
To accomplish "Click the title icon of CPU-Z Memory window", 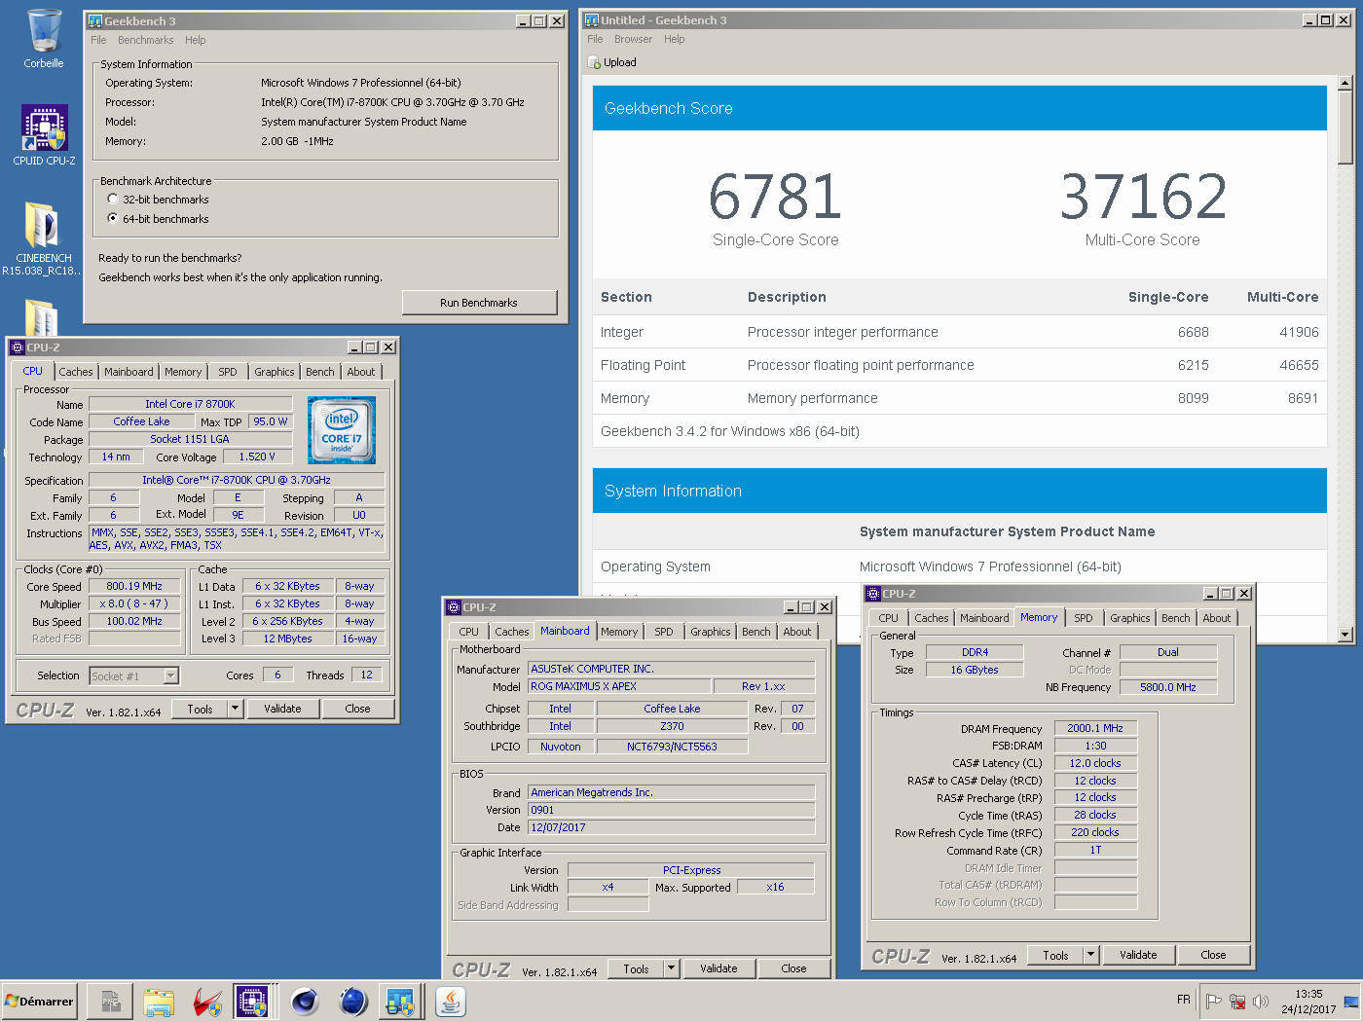I will [873, 594].
